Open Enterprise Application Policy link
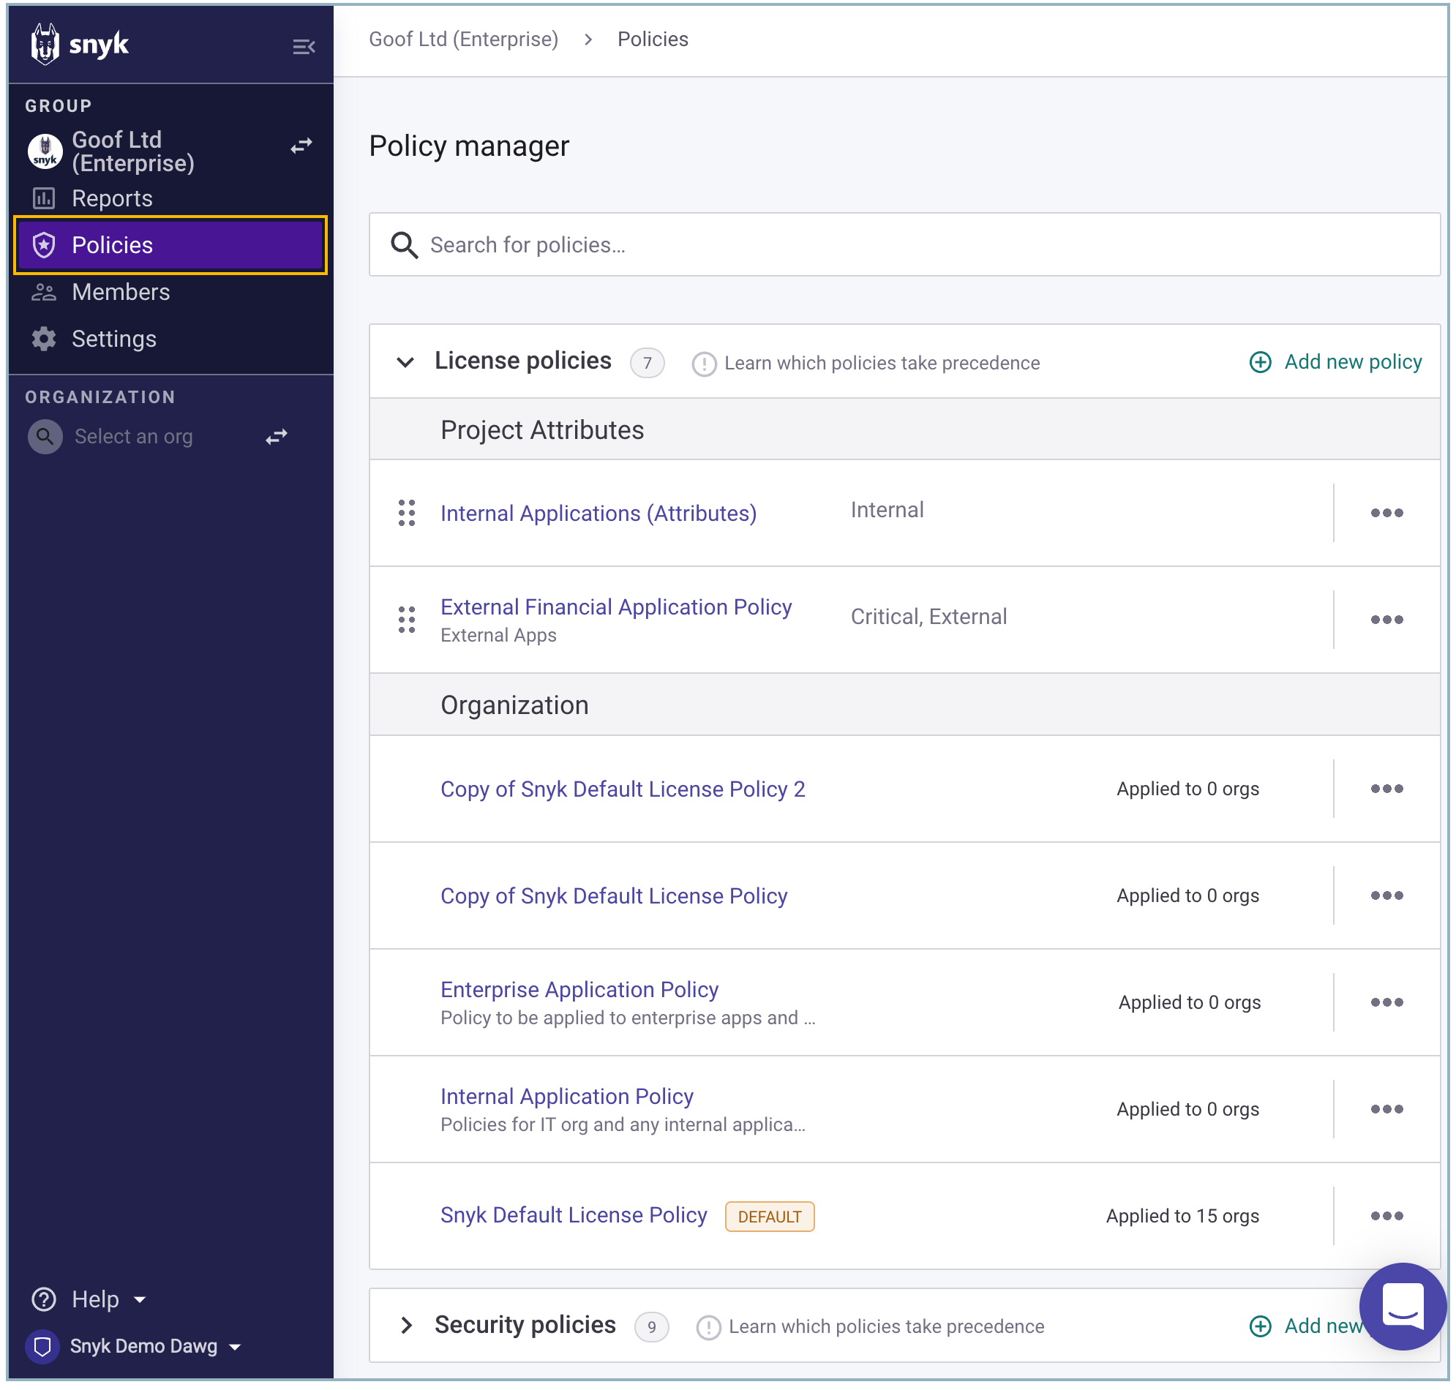Screen dimensions: 1456x1390 (579, 991)
